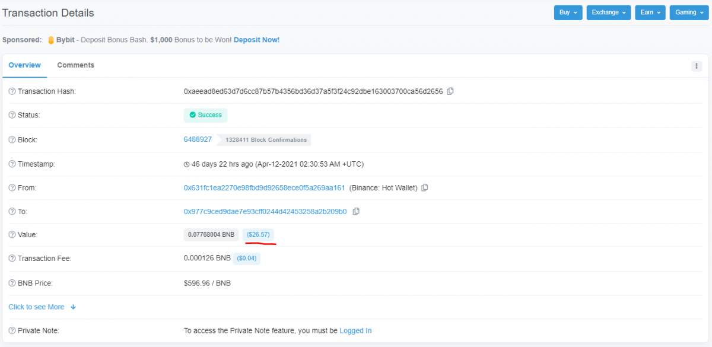Click the ($26.57) value badge

click(258, 234)
